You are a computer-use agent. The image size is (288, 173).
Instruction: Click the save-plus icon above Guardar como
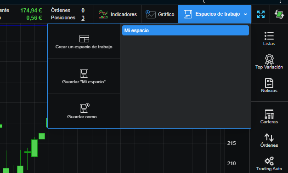coord(85,108)
